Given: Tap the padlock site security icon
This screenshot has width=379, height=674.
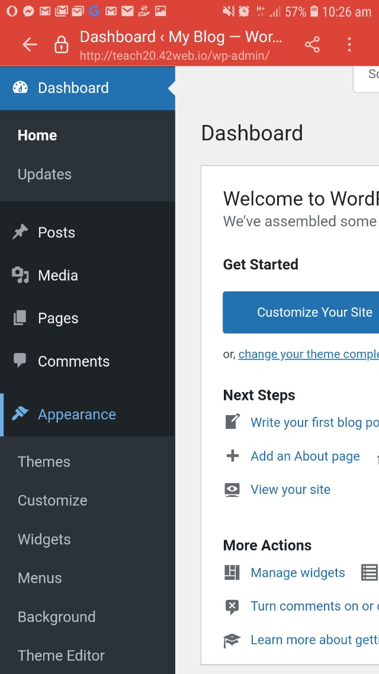Looking at the screenshot, I should click(62, 45).
